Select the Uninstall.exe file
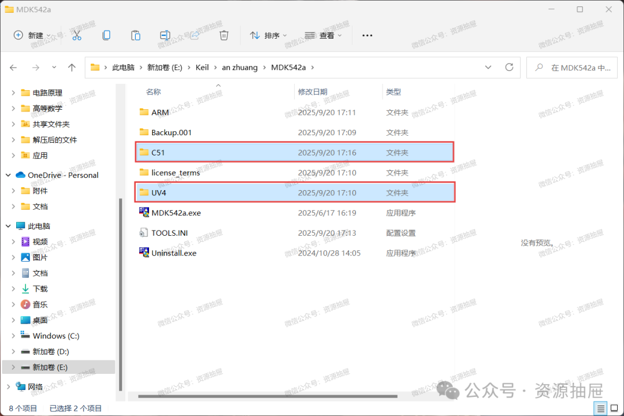Viewport: 624px width, 416px height. (295, 253)
